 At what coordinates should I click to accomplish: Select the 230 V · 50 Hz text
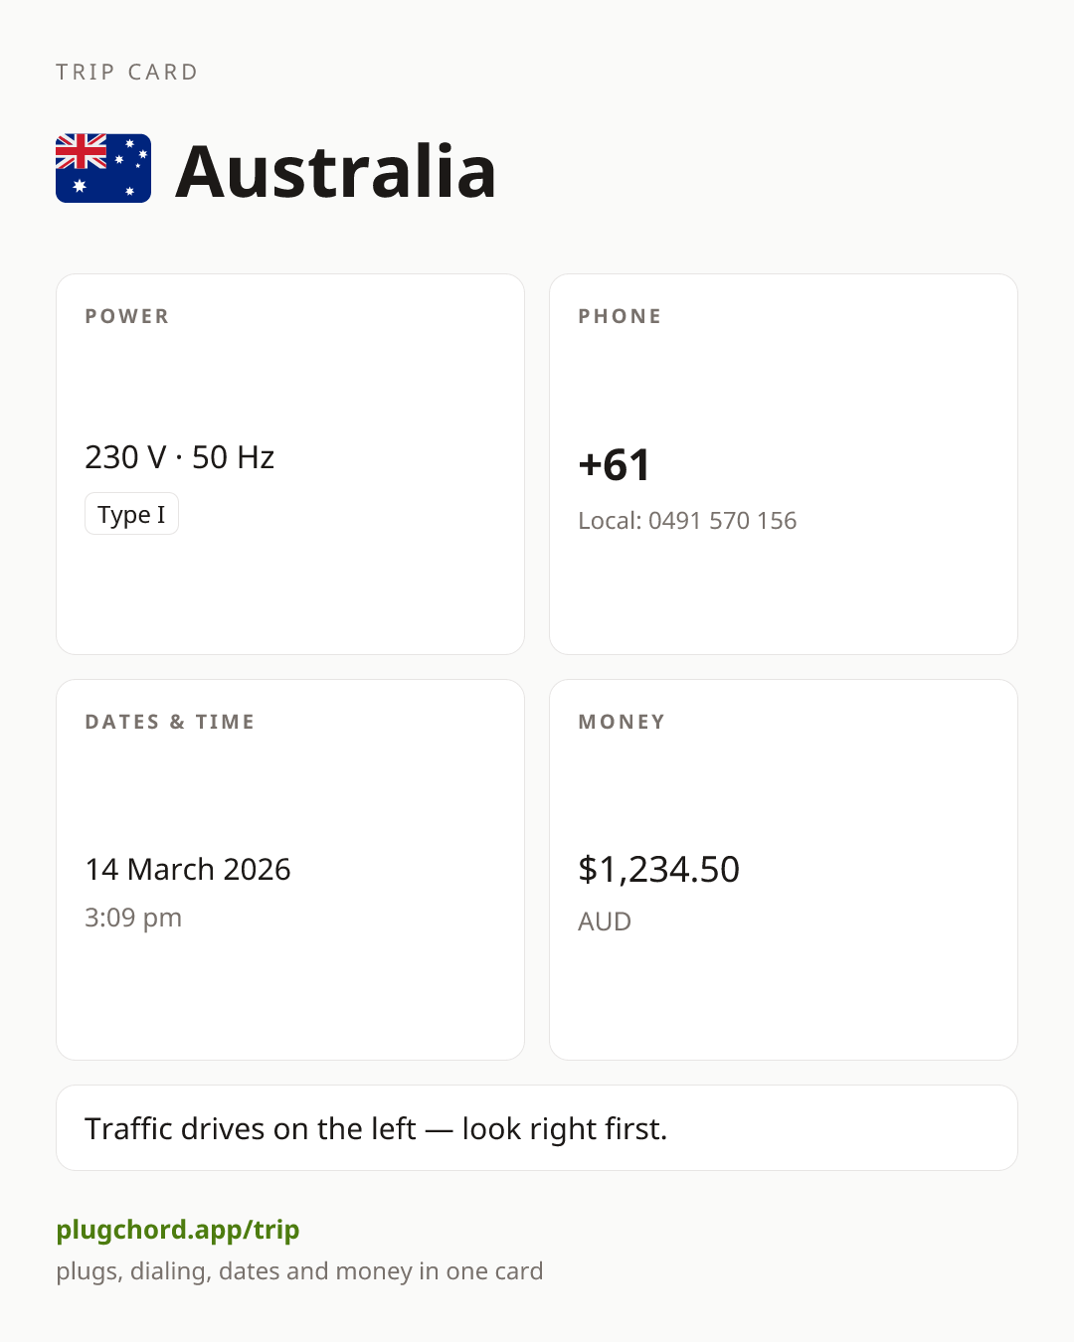tap(180, 457)
